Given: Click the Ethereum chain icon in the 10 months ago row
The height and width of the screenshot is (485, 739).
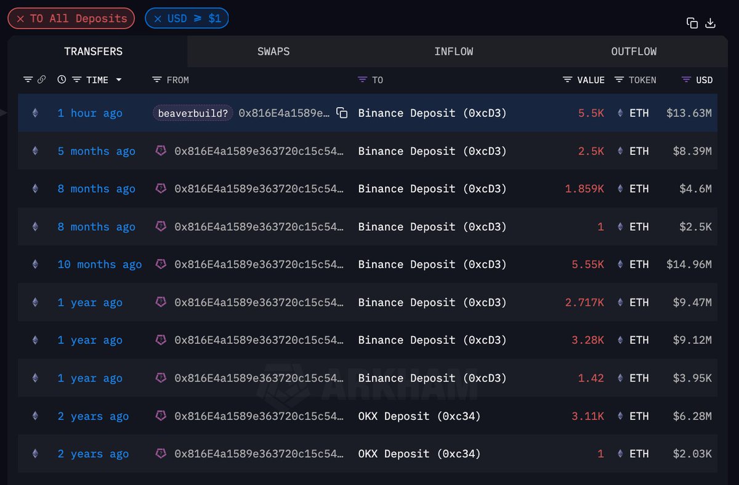Looking at the screenshot, I should click(35, 265).
